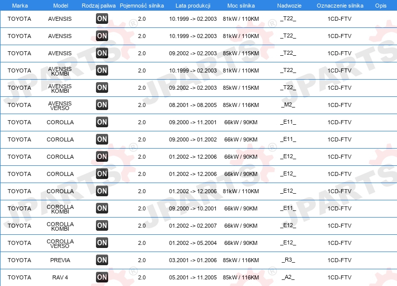Click 85kW / 116KM in the AVENSIS VERSO row
Viewport: 397px width, 286px height.
click(x=241, y=105)
